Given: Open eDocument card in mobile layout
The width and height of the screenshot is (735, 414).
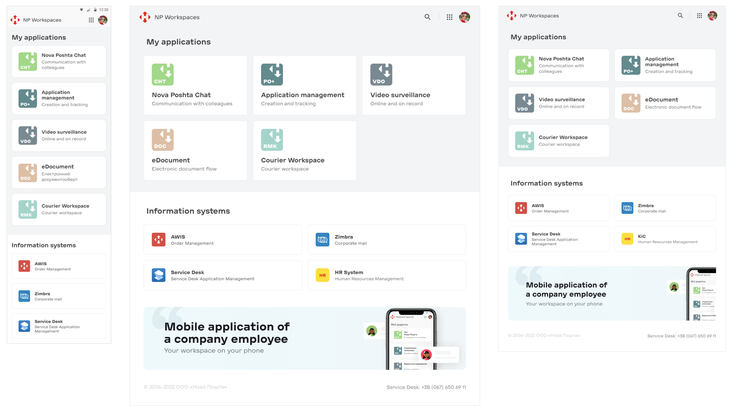Looking at the screenshot, I should point(59,172).
